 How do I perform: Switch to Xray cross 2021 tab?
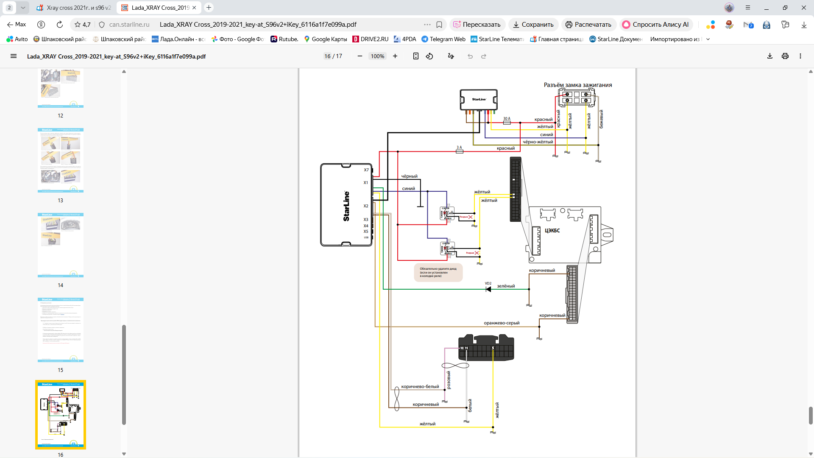click(x=74, y=8)
